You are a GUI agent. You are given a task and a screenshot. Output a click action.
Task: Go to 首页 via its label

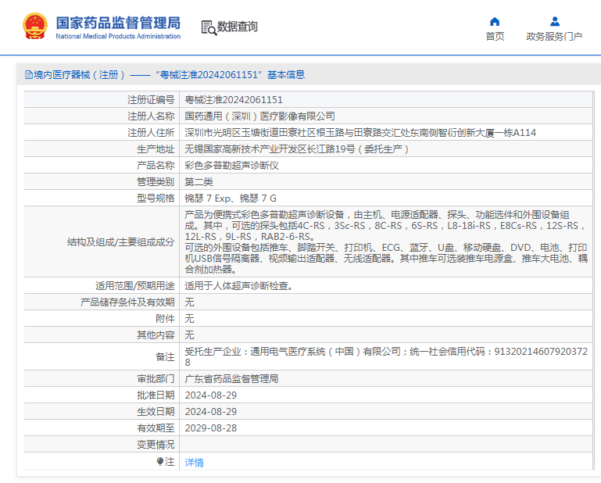495,37
